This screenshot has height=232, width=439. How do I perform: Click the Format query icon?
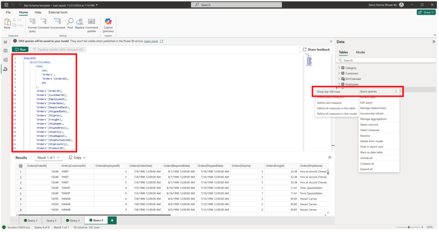(x=32, y=21)
